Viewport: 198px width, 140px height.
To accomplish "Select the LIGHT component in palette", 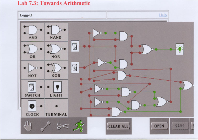I will (56, 89).
